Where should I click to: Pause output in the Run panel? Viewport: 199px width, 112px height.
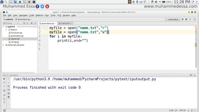pyautogui.click(x=4, y=86)
